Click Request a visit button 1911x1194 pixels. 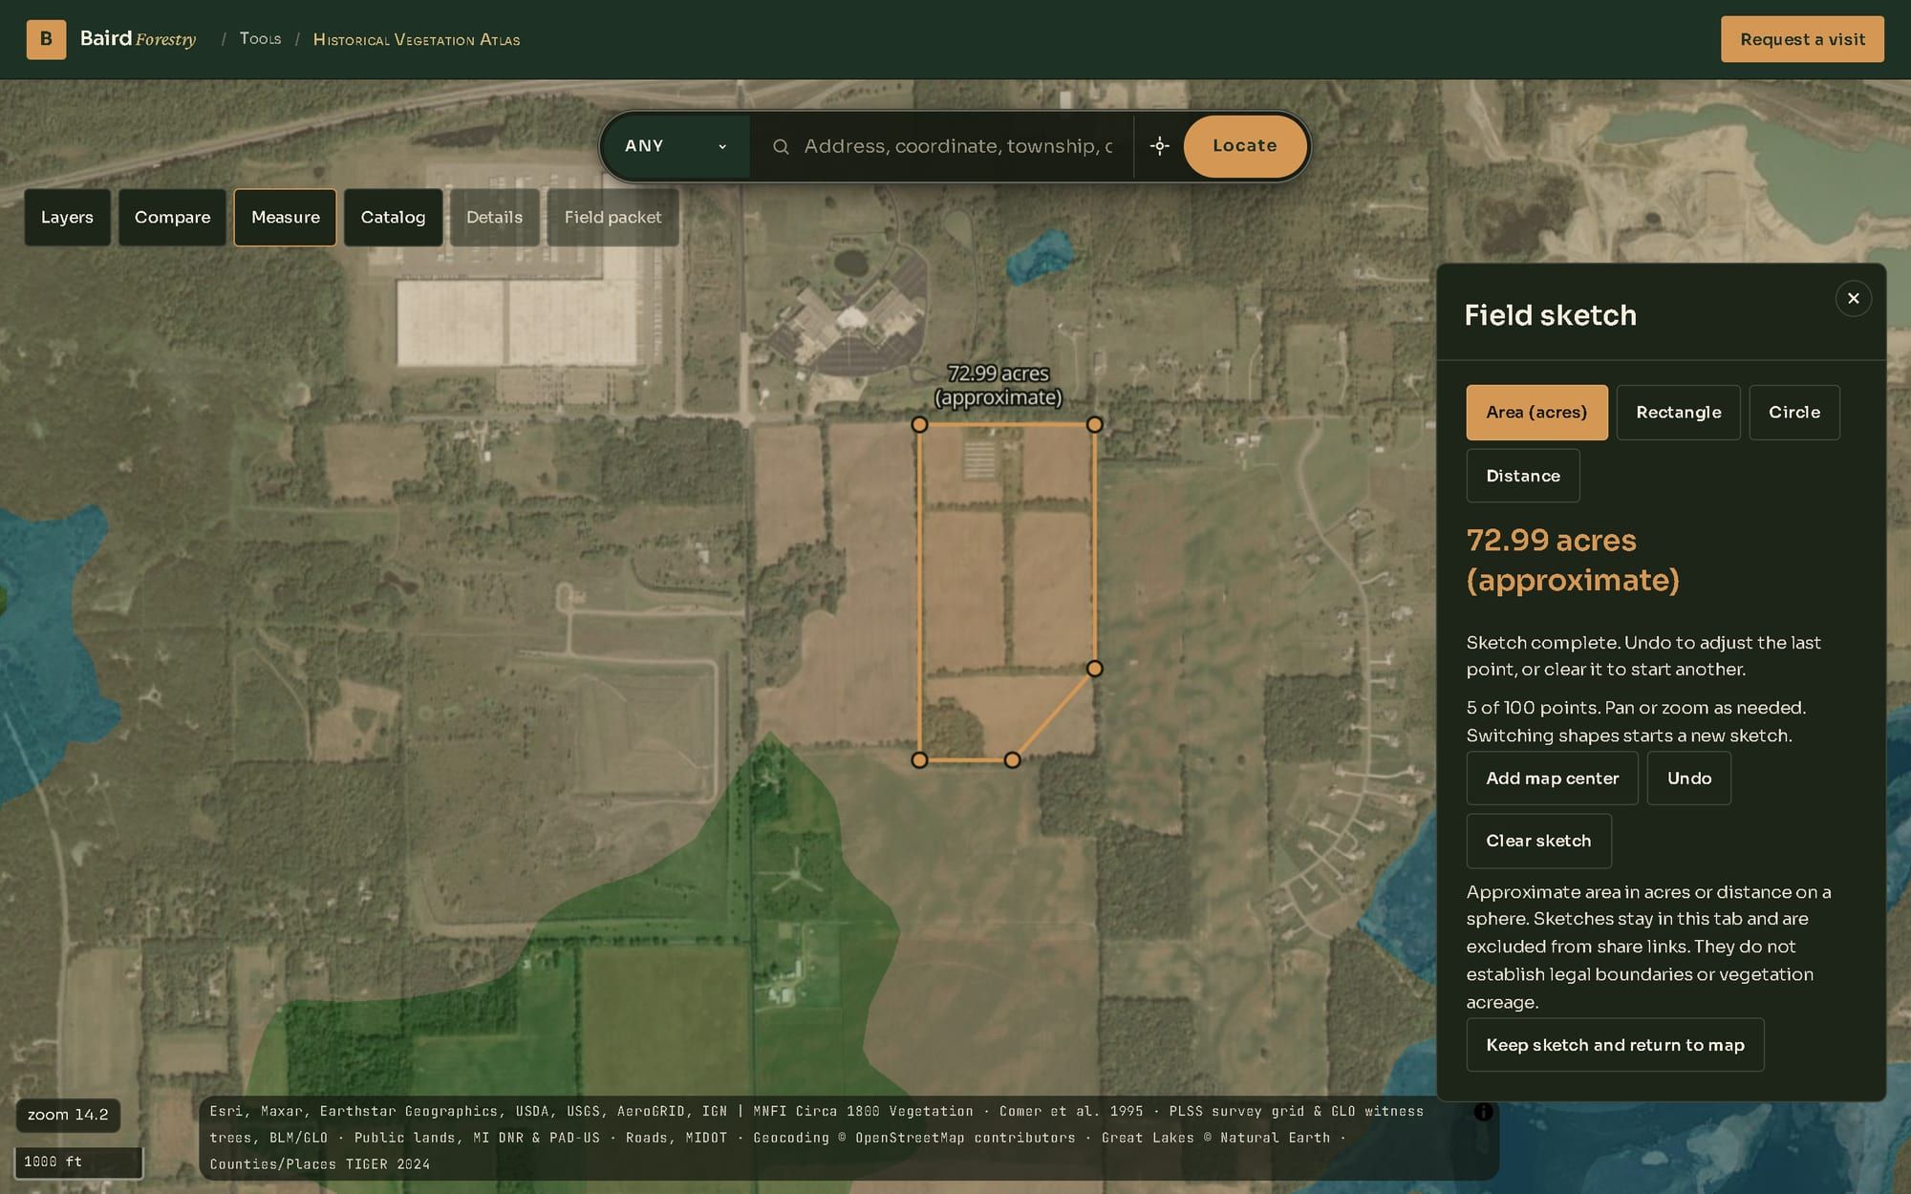pos(1802,39)
